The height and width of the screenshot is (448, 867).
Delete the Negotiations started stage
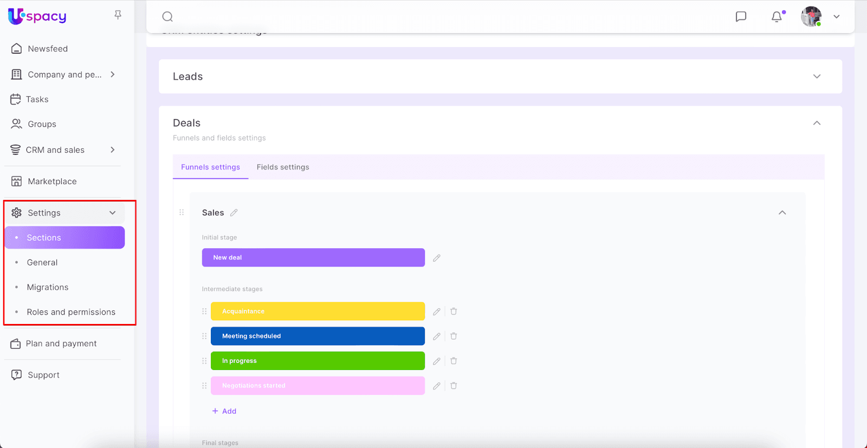454,386
